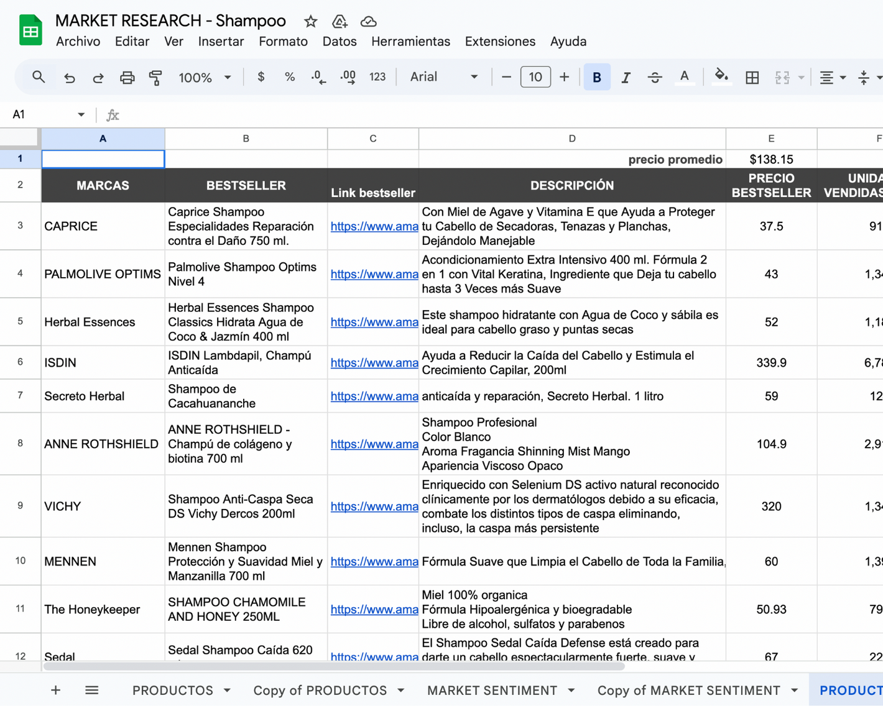The width and height of the screenshot is (883, 706).
Task: Open The Honeykeeper bestseller link
Action: 374,610
